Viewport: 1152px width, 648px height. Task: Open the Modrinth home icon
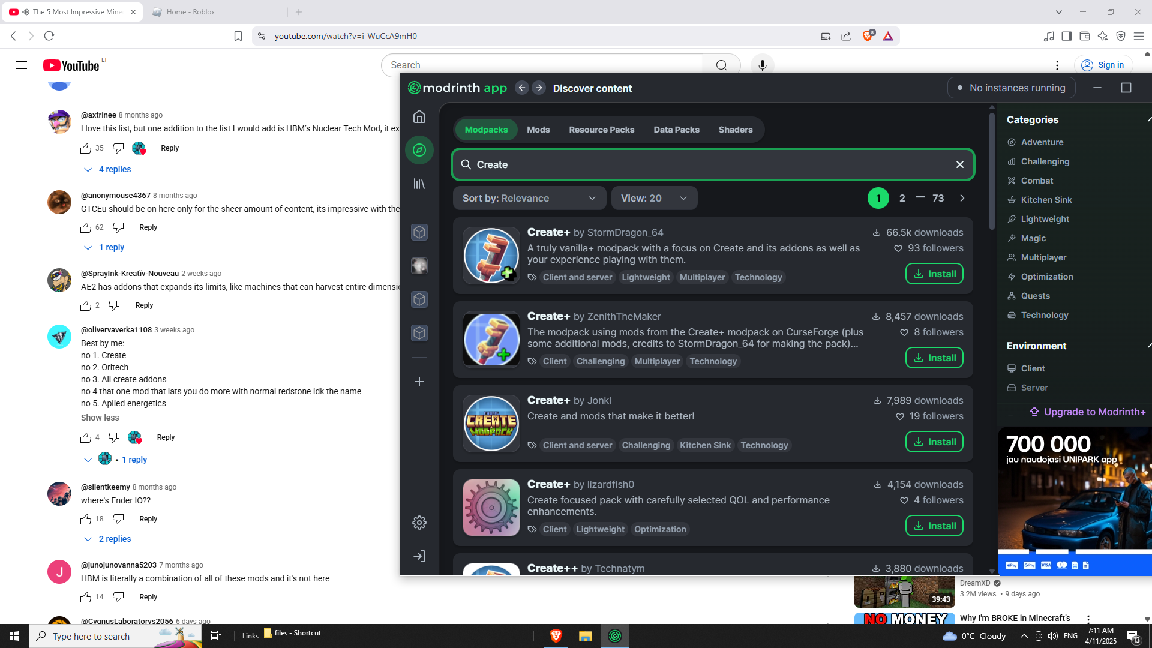click(x=419, y=116)
